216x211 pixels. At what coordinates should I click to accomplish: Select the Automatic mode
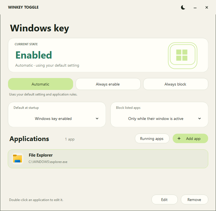[x=40, y=84]
